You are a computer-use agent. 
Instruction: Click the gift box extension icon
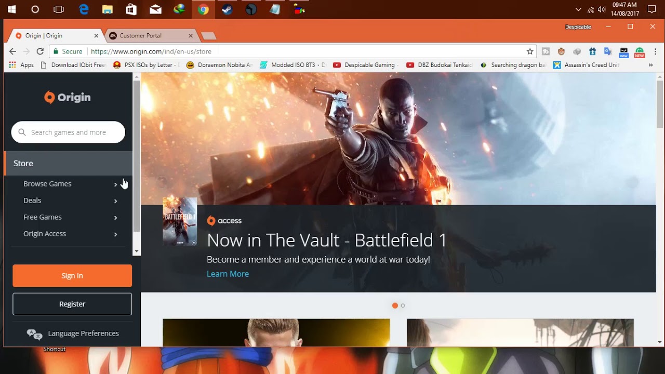(592, 51)
